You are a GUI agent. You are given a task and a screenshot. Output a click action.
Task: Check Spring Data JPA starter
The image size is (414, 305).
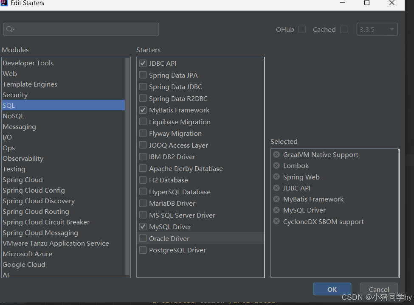143,75
